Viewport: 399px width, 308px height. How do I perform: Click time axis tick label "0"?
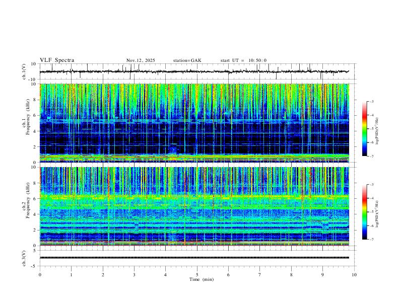click(40, 275)
